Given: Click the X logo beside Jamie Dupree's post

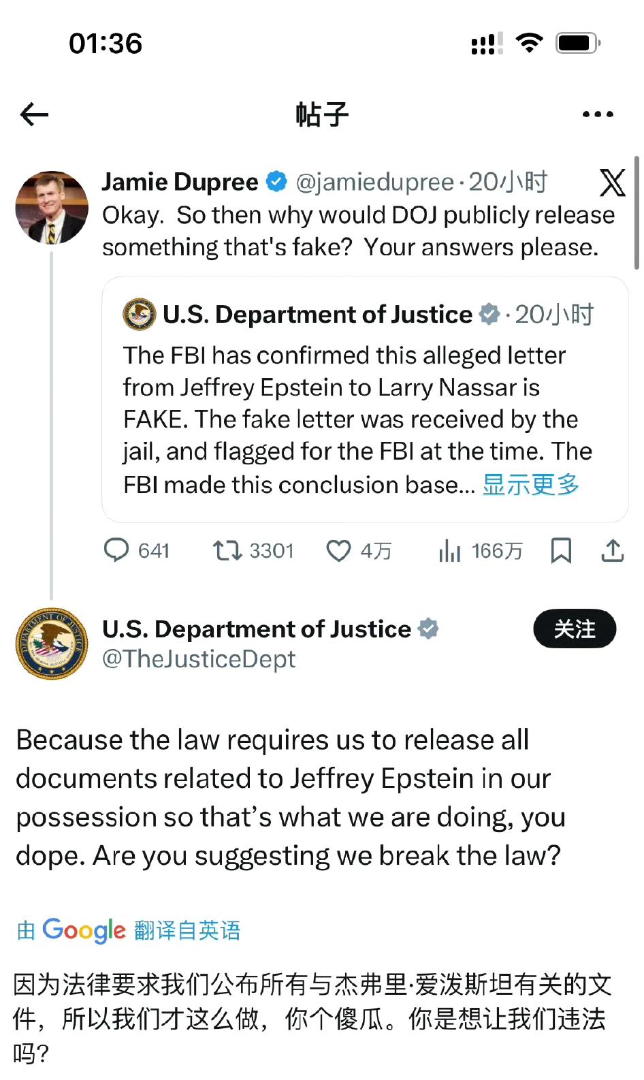Looking at the screenshot, I should coord(612,182).
